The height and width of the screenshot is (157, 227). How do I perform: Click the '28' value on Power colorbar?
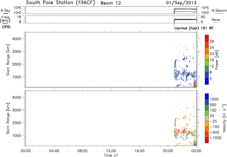[212, 41]
